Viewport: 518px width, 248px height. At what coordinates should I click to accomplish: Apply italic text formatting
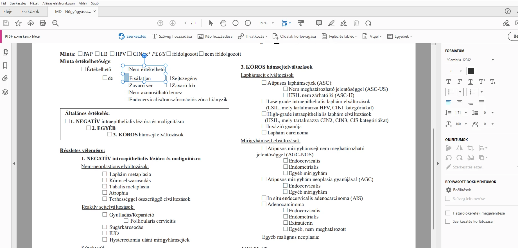pyautogui.click(x=460, y=82)
